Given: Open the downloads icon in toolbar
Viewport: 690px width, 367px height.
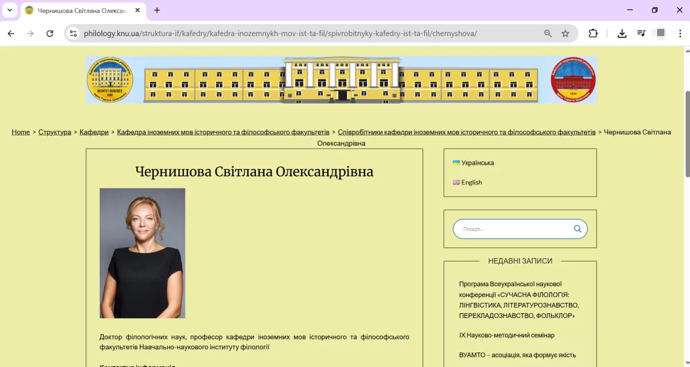Looking at the screenshot, I should [x=622, y=33].
